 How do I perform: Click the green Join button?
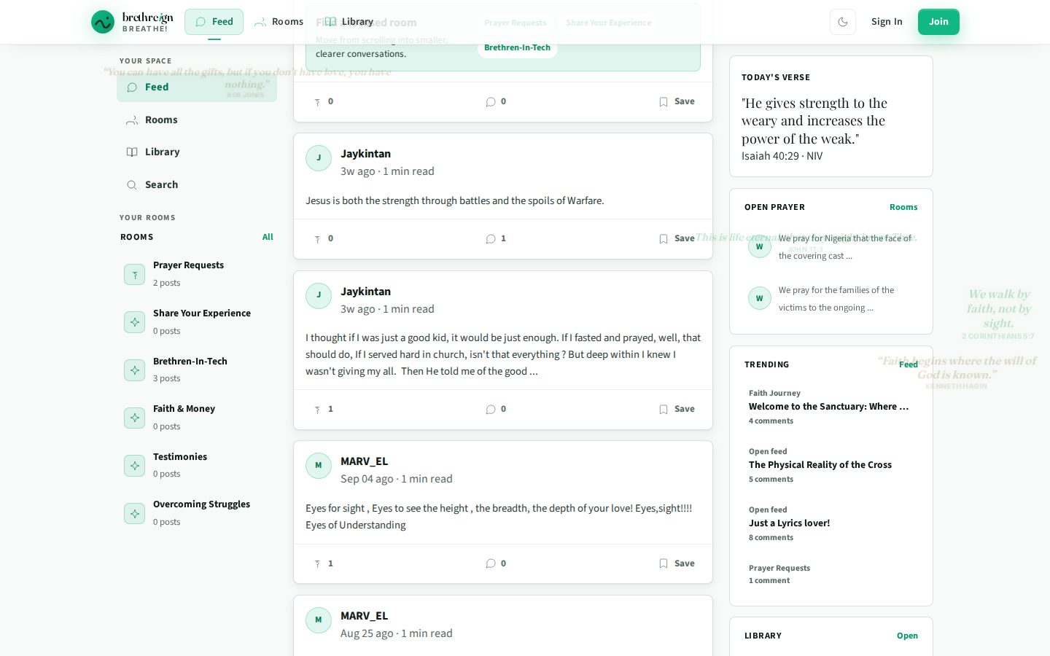pyautogui.click(x=938, y=22)
